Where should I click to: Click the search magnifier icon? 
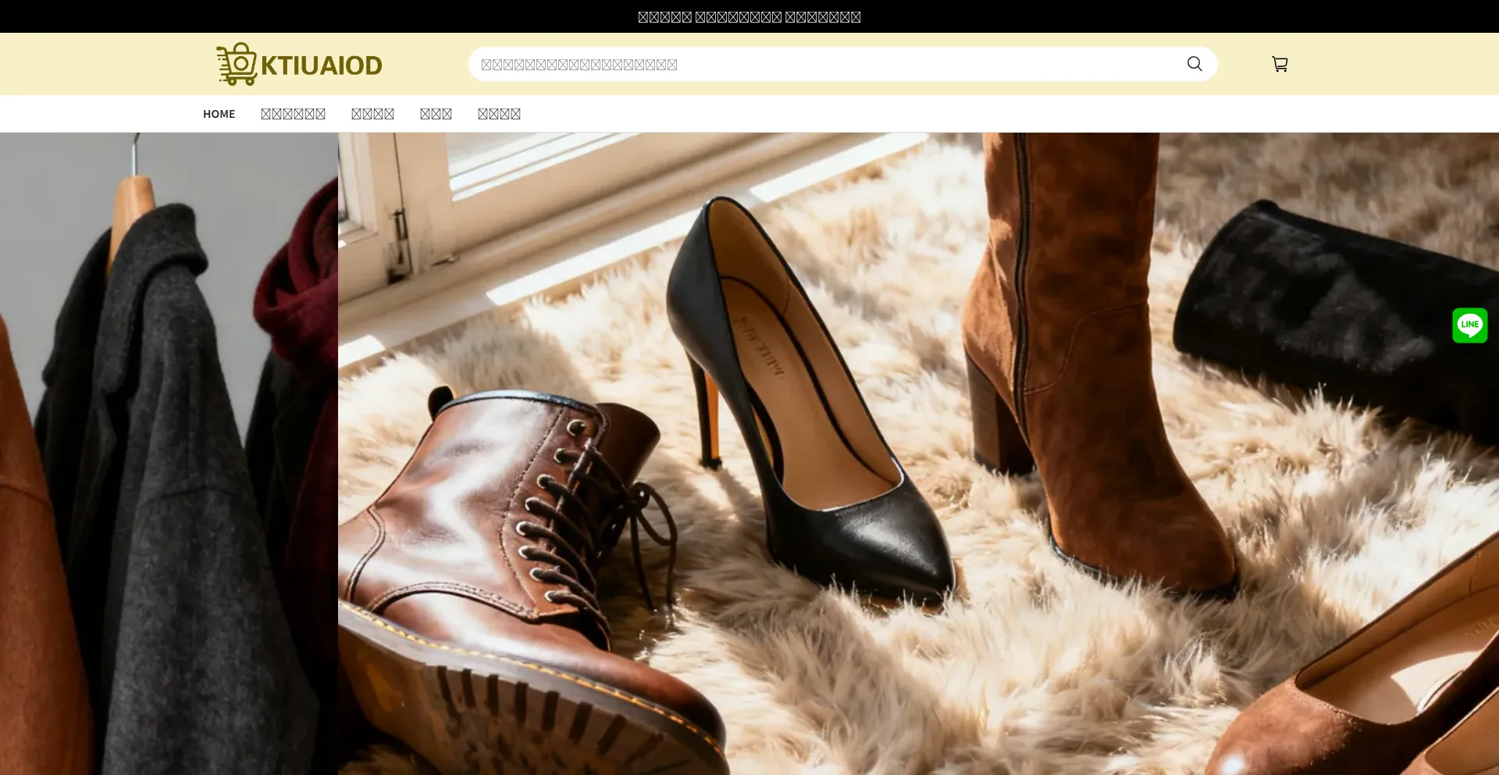click(x=1194, y=64)
